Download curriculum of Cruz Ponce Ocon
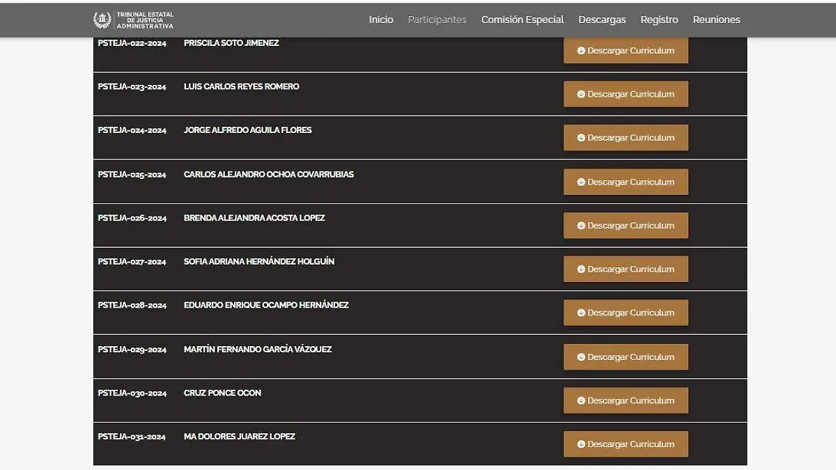The image size is (836, 470). (626, 400)
